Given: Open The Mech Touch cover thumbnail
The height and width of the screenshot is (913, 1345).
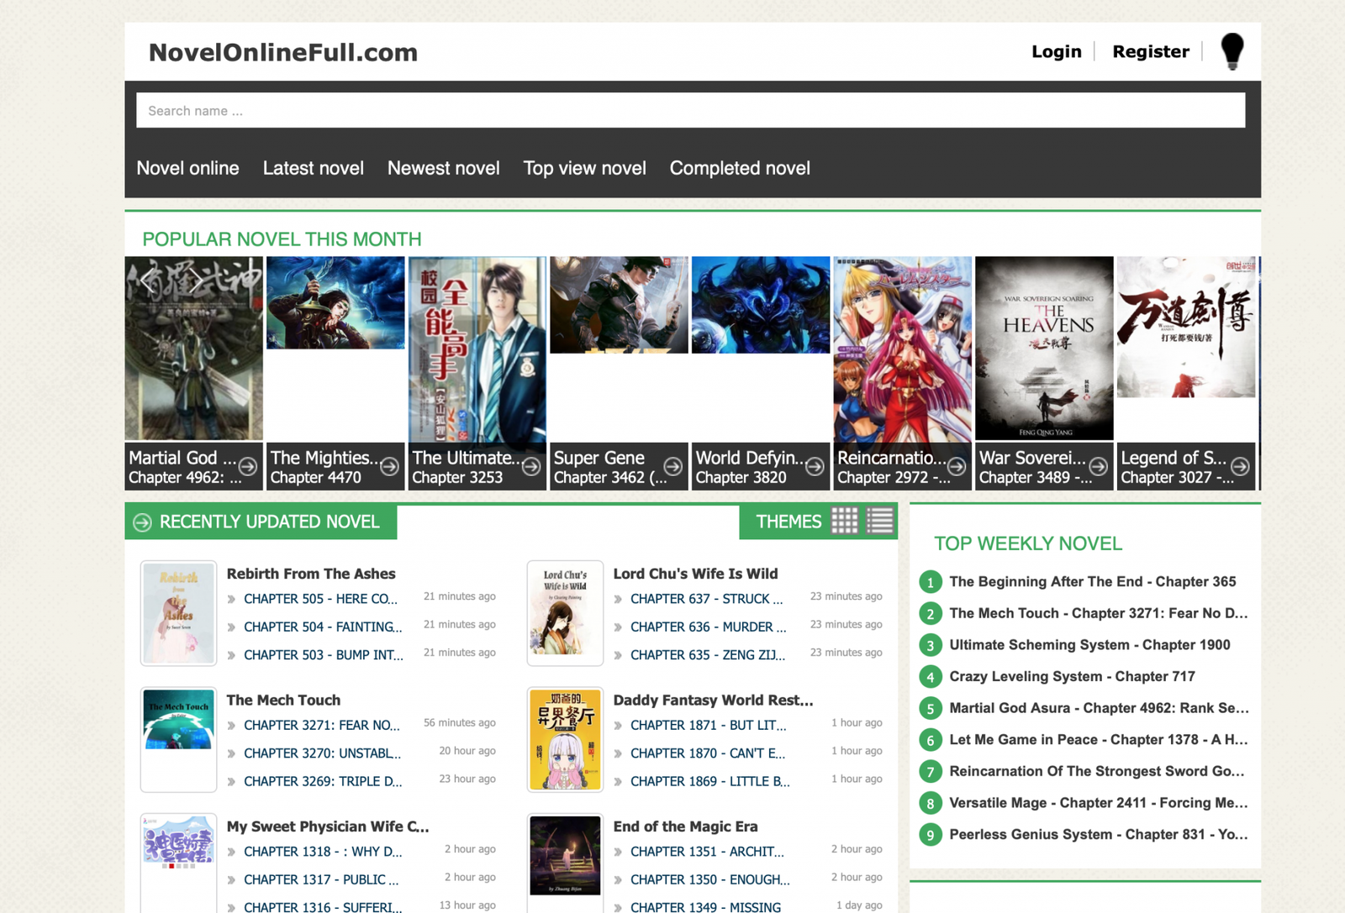Looking at the screenshot, I should tap(178, 738).
